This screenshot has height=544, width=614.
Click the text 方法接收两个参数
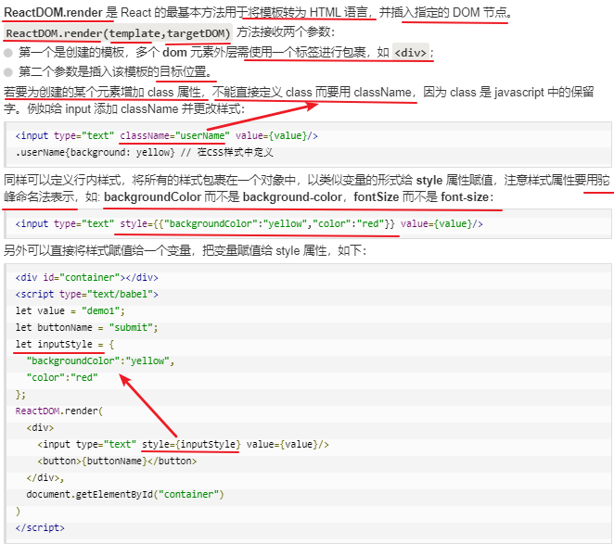pyautogui.click(x=284, y=32)
